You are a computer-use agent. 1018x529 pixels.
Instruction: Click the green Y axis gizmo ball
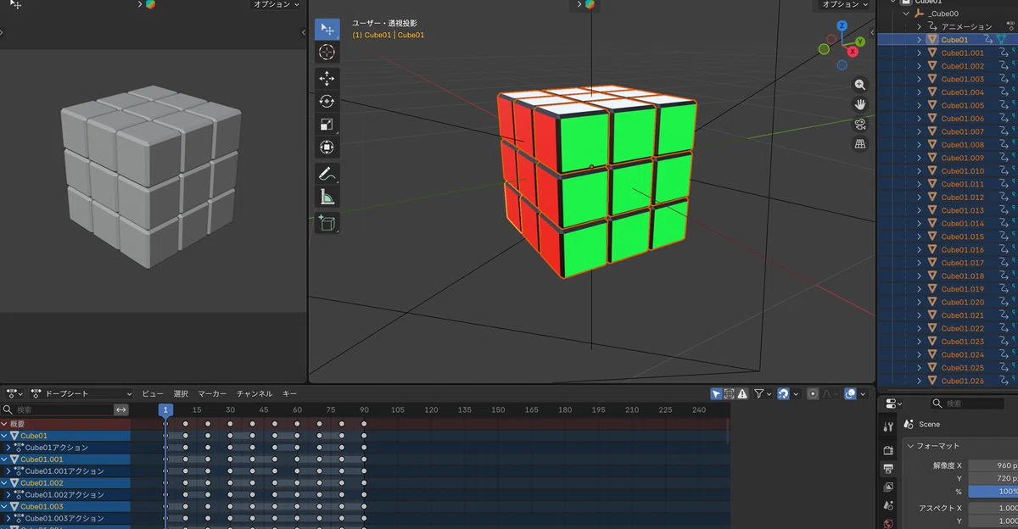859,41
